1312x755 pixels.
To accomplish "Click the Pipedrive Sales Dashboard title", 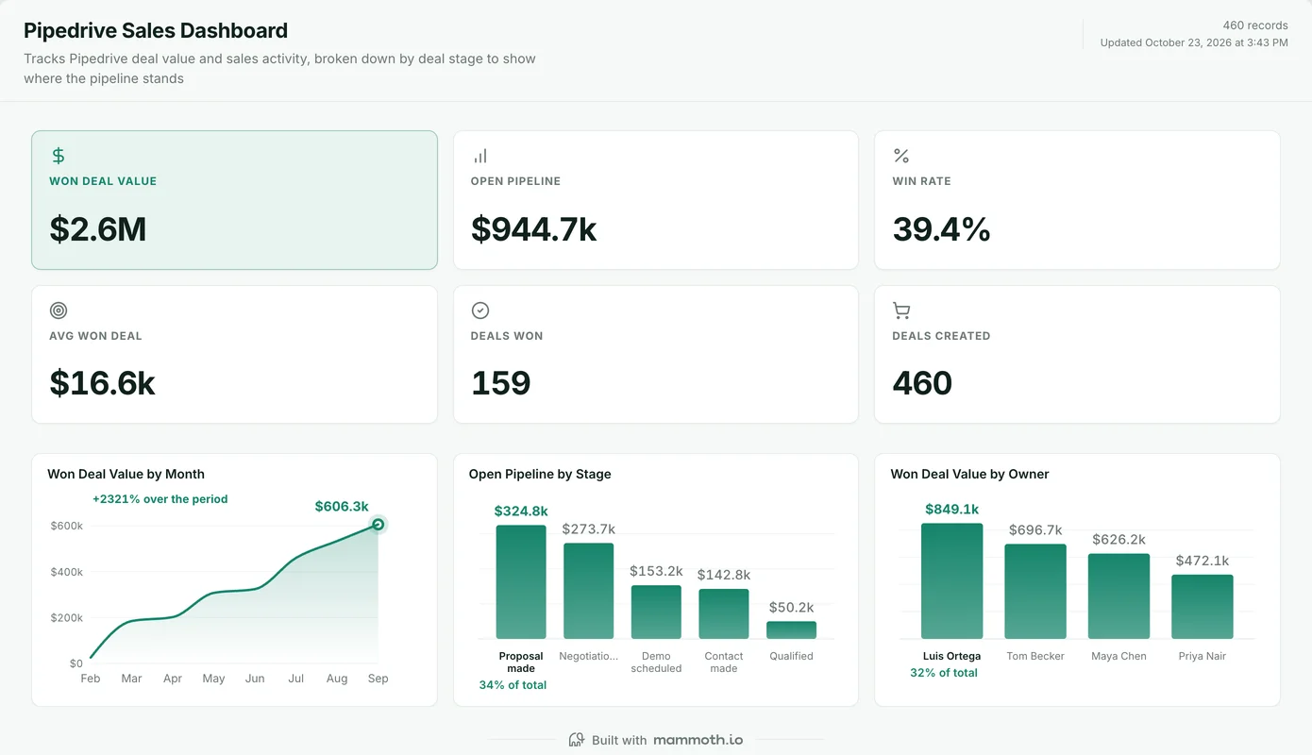I will click(x=156, y=30).
